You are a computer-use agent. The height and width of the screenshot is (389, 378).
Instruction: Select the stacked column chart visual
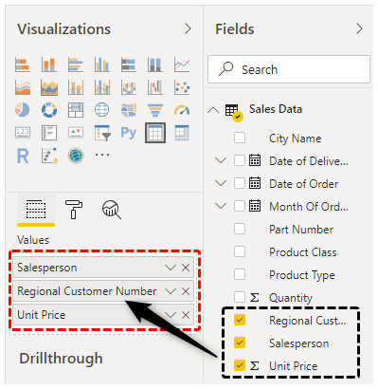(x=49, y=65)
